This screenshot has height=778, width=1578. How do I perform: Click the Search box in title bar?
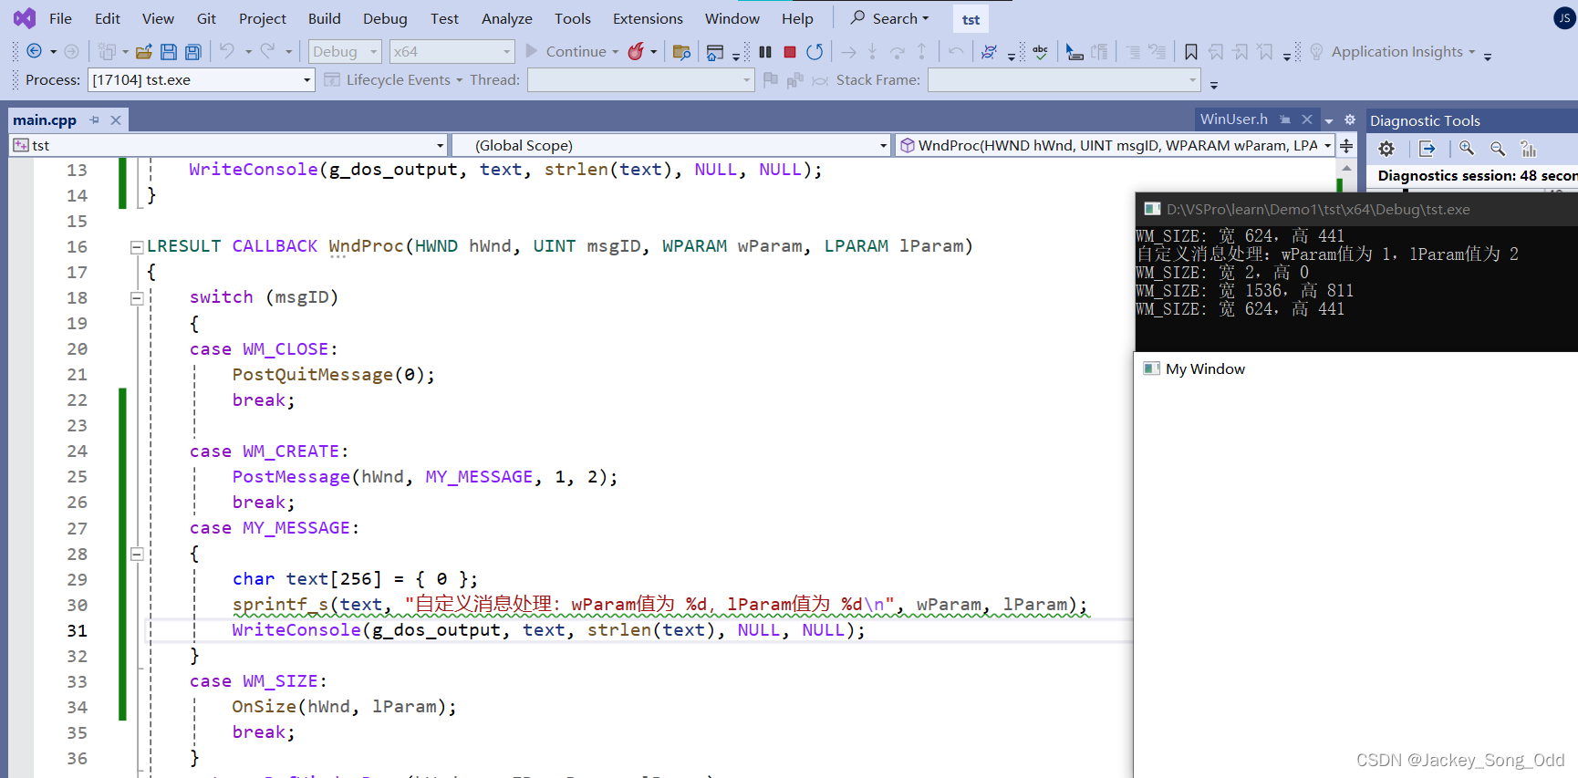click(891, 18)
